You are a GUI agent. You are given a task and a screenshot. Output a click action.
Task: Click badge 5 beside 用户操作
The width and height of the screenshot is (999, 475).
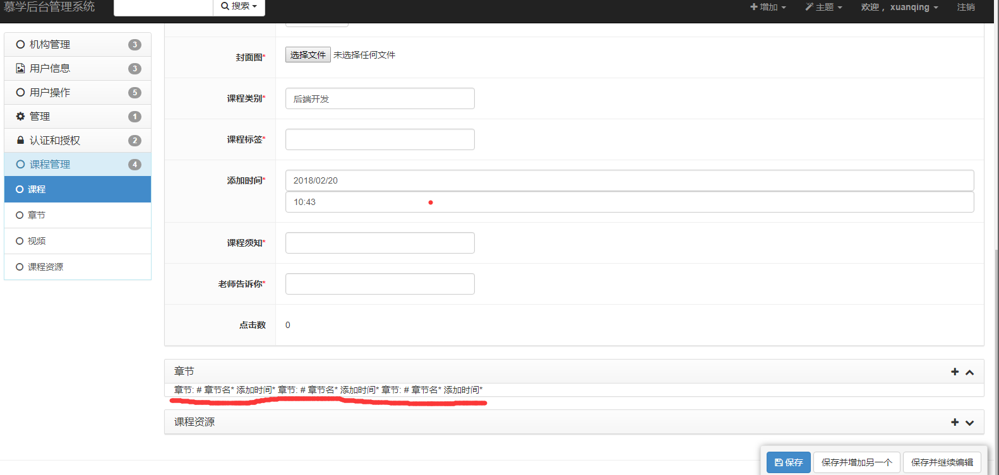(135, 92)
